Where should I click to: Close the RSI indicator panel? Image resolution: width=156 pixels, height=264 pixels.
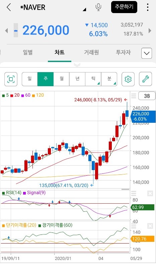point(150,194)
